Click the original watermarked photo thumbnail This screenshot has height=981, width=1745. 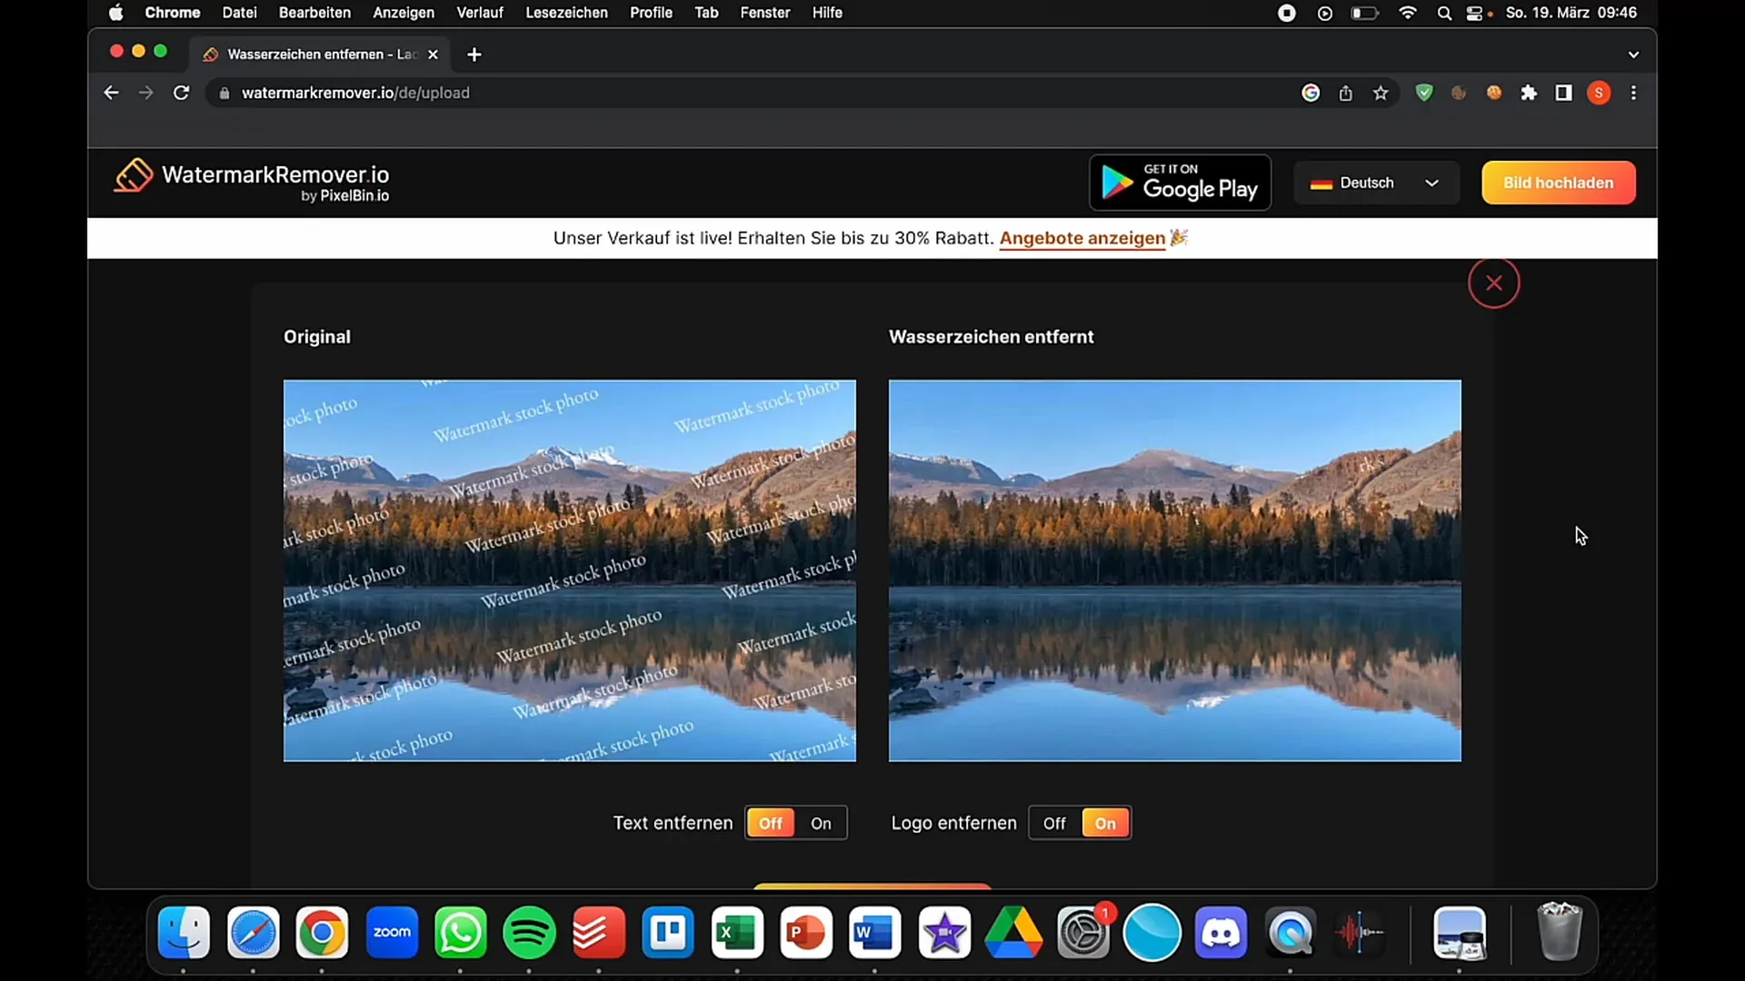(569, 570)
